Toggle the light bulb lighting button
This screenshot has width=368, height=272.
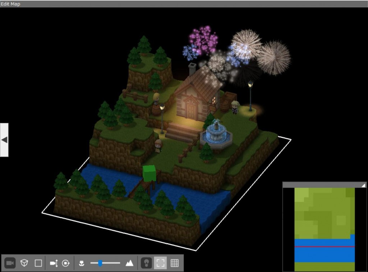146,263
